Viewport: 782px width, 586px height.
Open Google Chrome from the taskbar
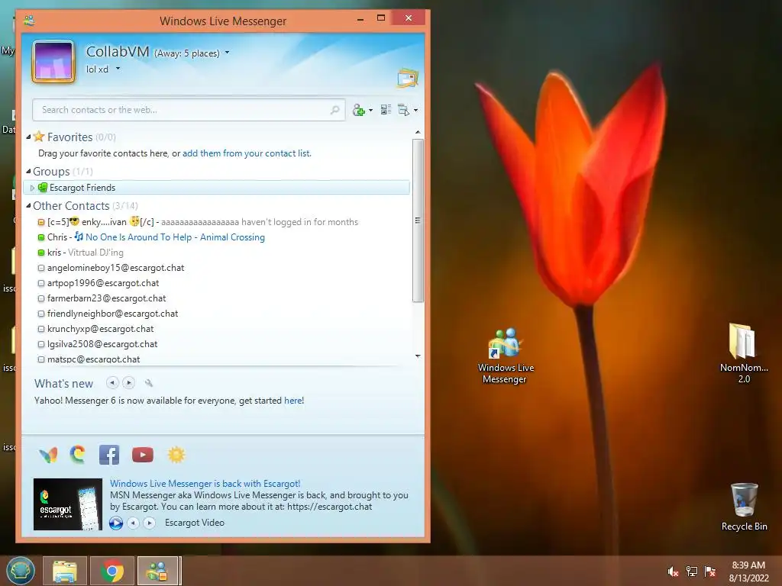pyautogui.click(x=113, y=571)
